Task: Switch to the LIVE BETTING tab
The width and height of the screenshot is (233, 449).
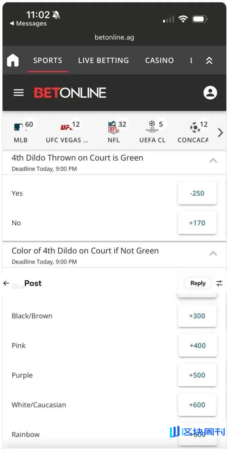Action: tap(103, 60)
